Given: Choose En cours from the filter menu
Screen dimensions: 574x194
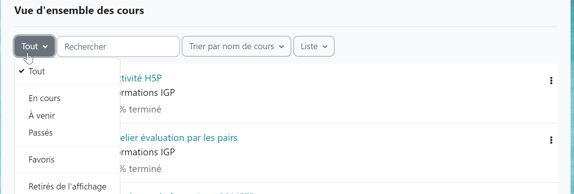Looking at the screenshot, I should click(x=44, y=99).
